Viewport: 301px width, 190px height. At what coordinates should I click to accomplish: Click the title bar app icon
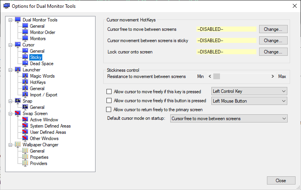7,6
